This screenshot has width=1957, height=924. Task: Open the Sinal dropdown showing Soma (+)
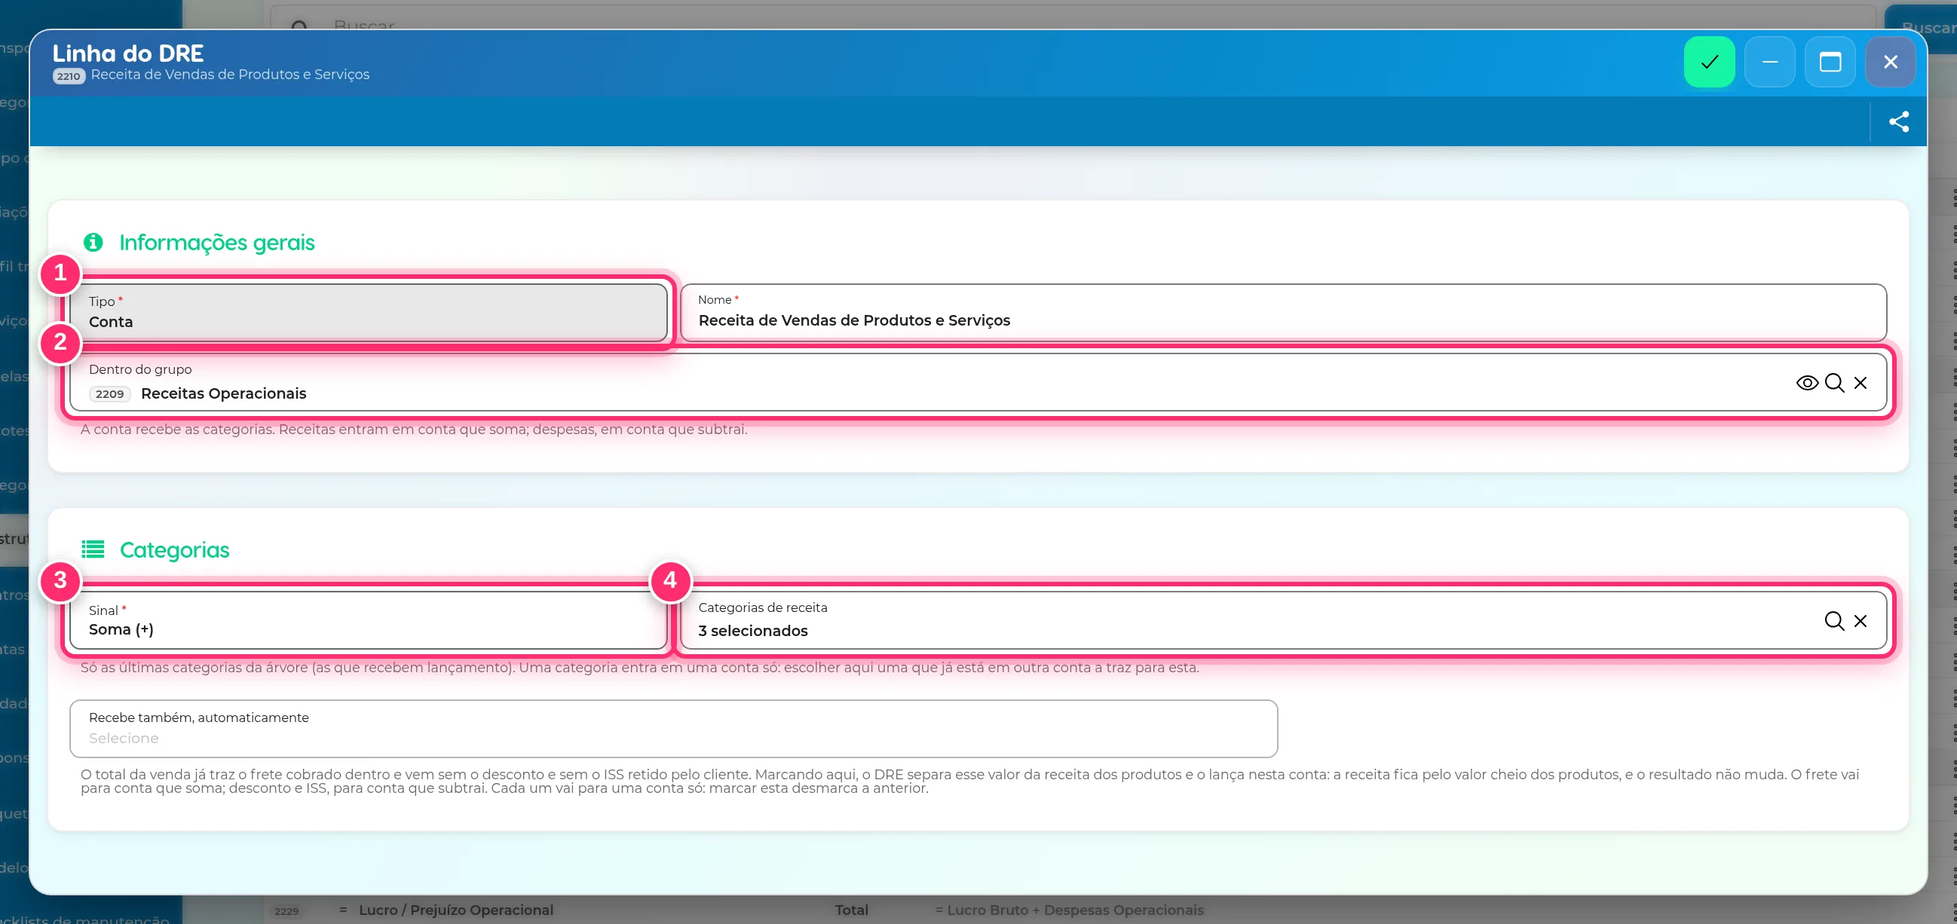click(369, 620)
